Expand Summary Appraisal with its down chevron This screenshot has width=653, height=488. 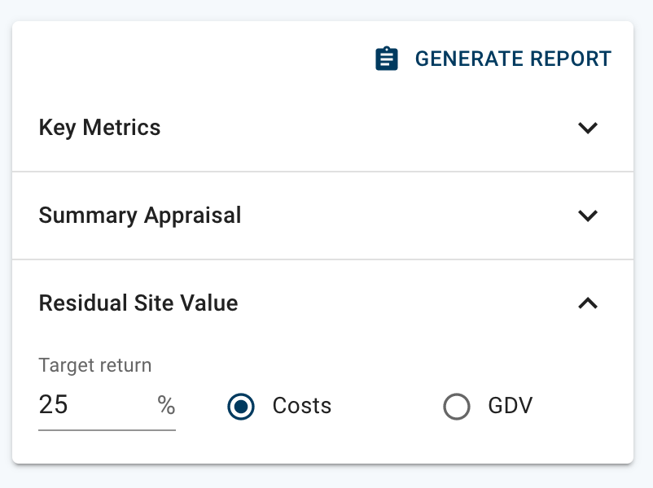coord(588,216)
